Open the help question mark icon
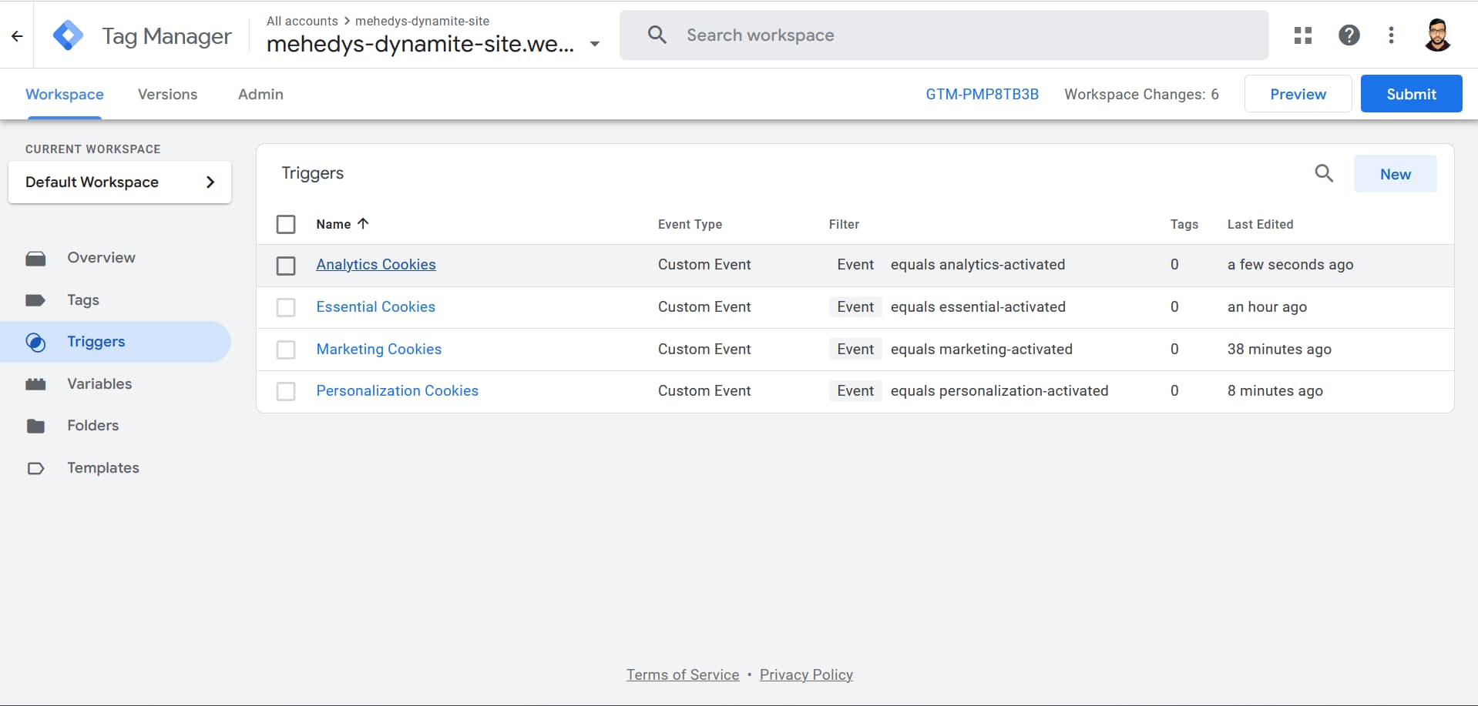The height and width of the screenshot is (706, 1478). [1349, 35]
